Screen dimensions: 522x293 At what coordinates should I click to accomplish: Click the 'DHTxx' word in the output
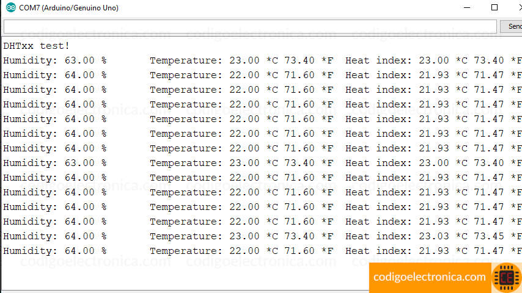point(18,46)
